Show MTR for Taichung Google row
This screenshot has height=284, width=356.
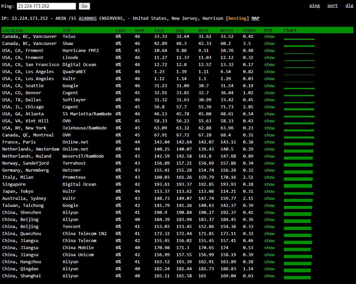pos(269,205)
